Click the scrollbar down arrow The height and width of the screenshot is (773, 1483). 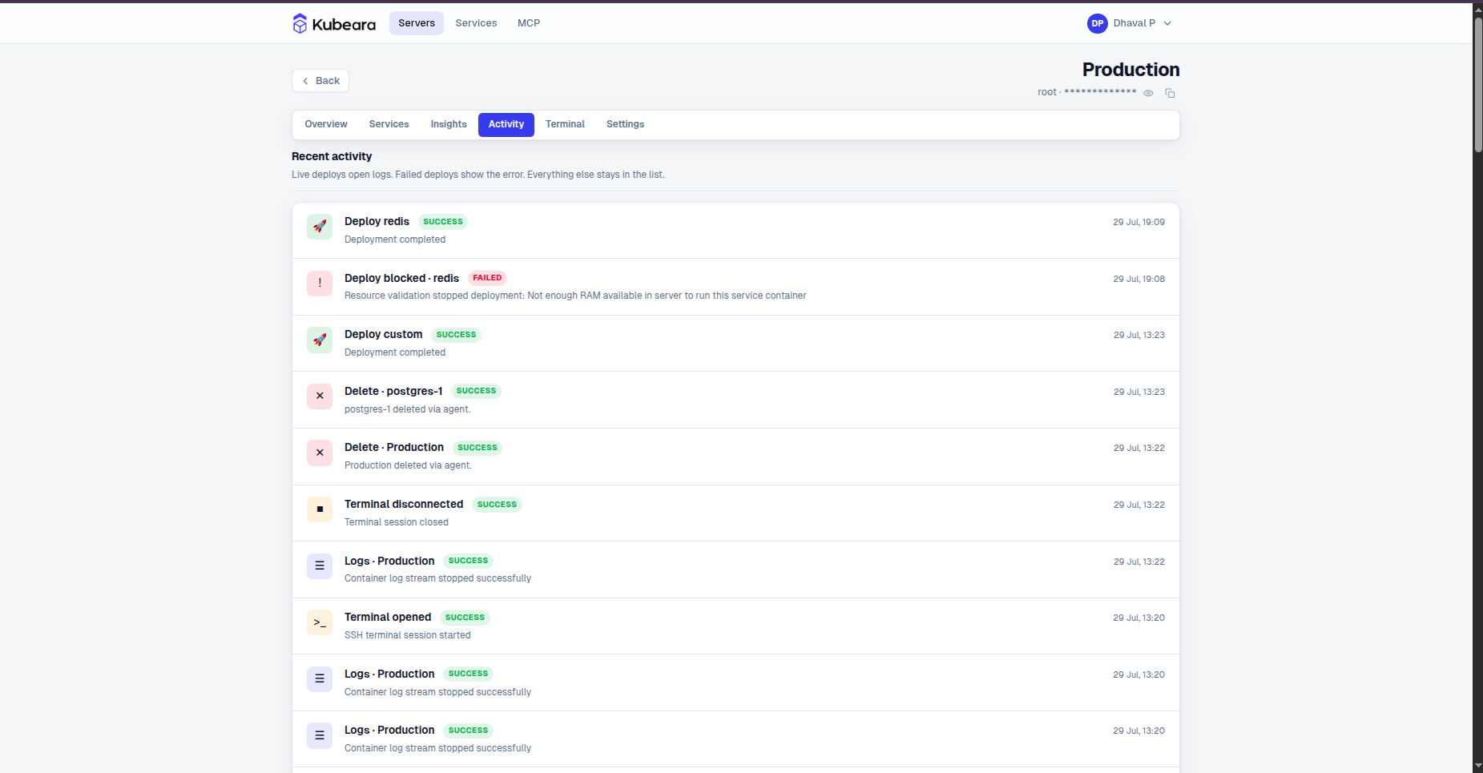(1477, 766)
